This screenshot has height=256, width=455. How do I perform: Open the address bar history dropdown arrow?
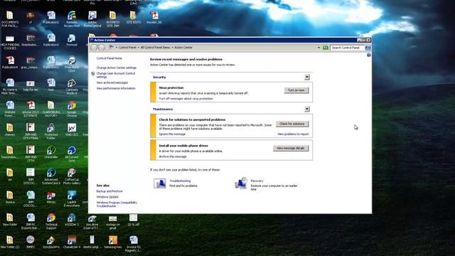[x=318, y=48]
